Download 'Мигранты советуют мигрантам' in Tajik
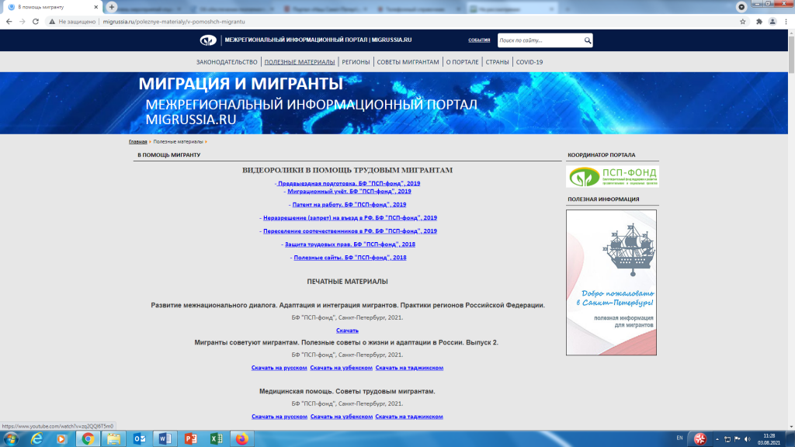Viewport: 795px width, 447px height. 409,368
